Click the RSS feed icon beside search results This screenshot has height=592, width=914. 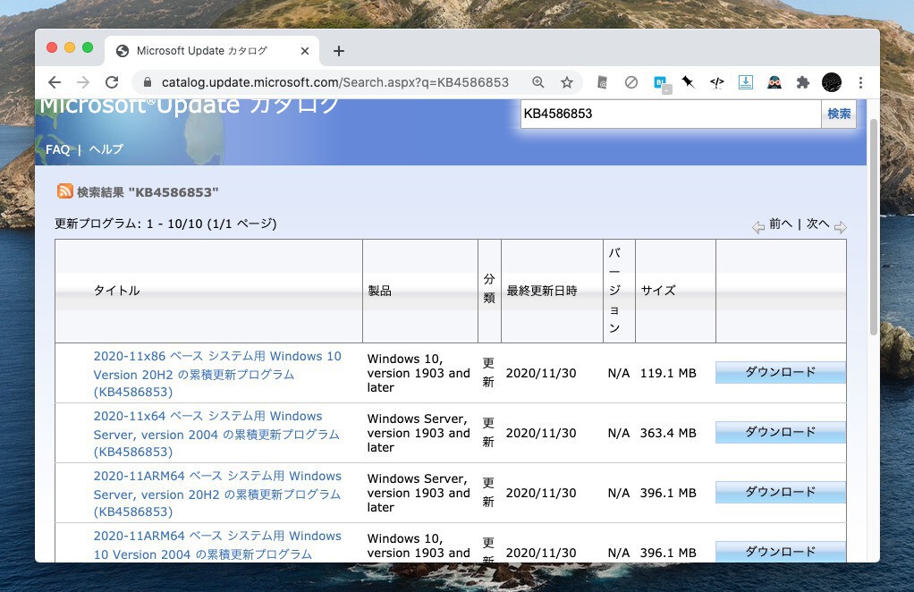pyautogui.click(x=65, y=191)
